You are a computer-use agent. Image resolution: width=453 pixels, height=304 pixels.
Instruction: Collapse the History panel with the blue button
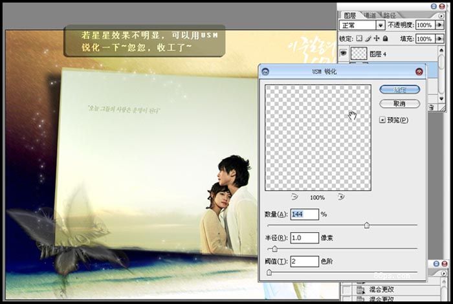pos(436,264)
